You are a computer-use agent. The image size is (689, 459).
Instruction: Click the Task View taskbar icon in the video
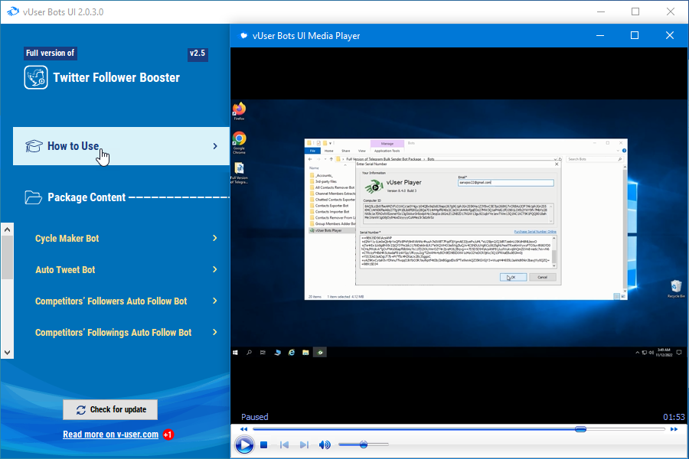[x=263, y=353]
